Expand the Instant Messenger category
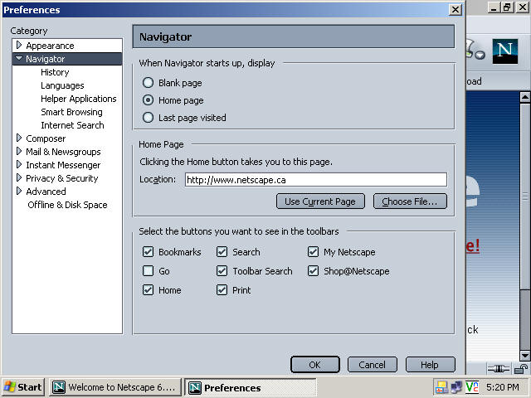Viewport: 531px width, 398px height. click(19, 164)
